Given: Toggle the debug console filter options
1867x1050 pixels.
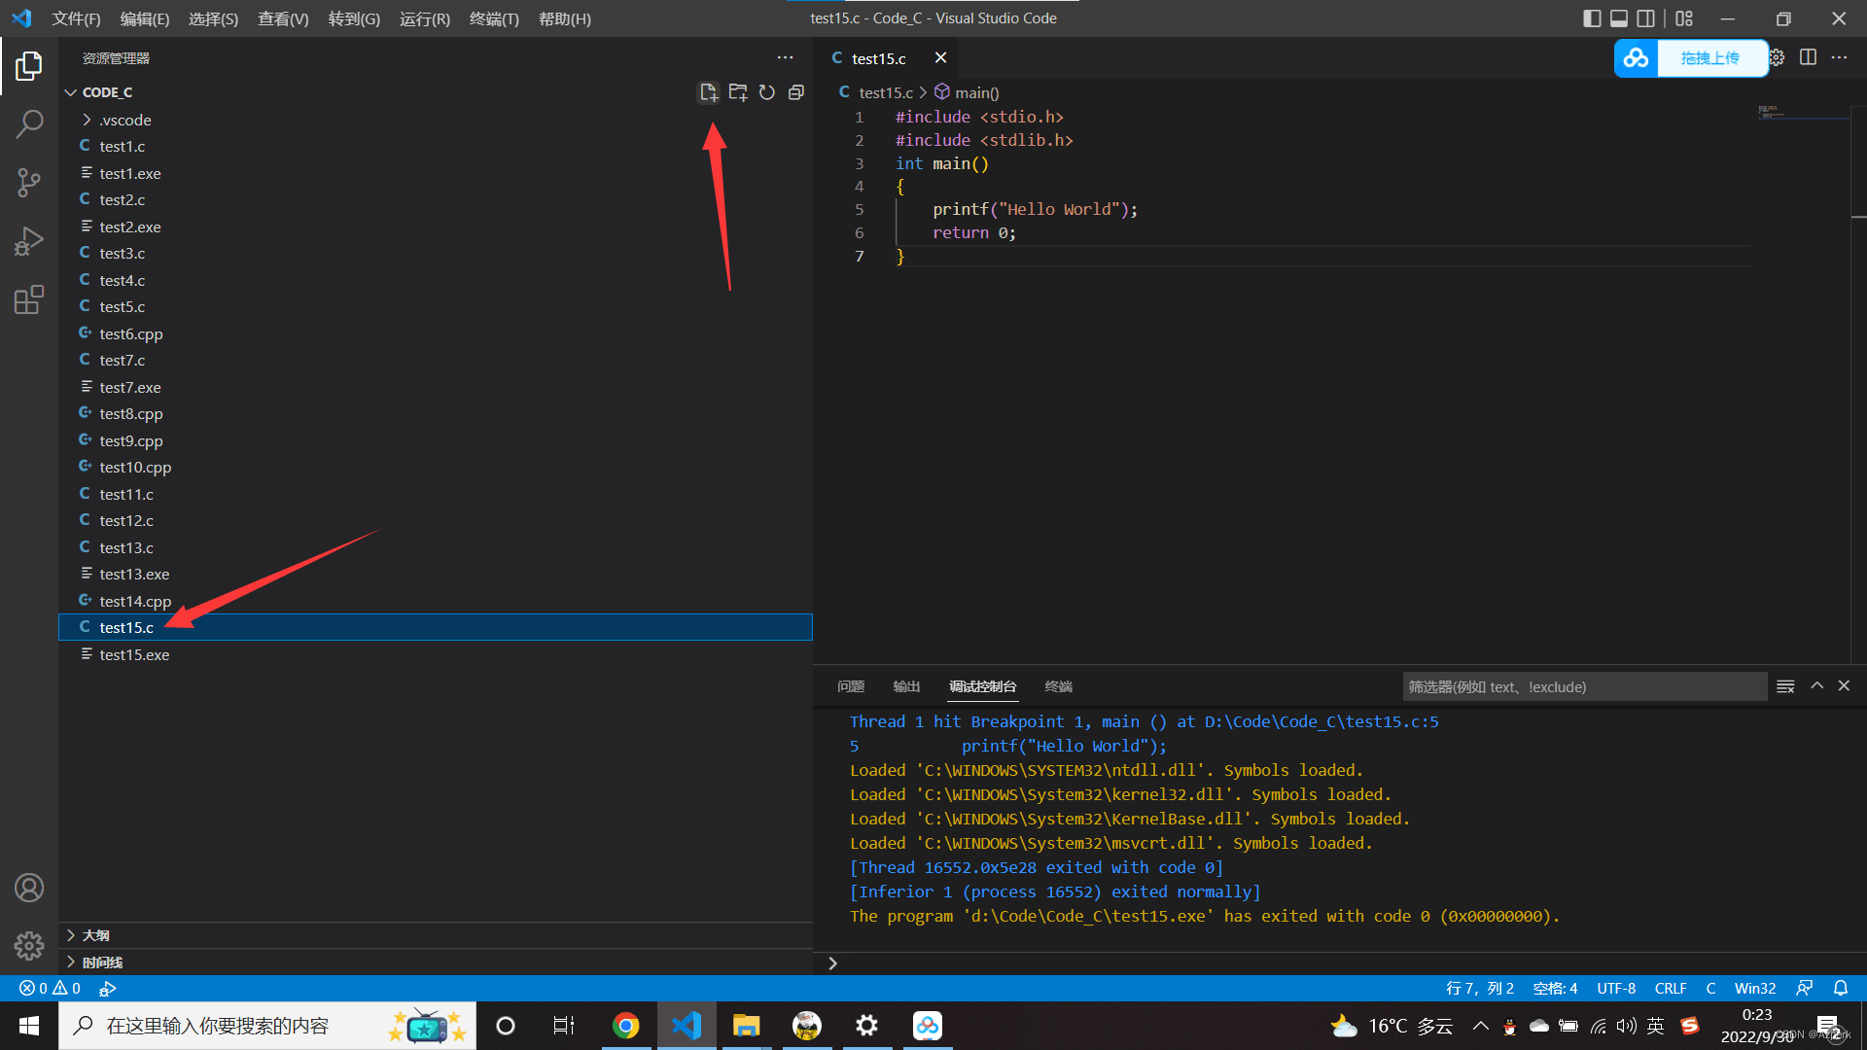Looking at the screenshot, I should coord(1785,685).
